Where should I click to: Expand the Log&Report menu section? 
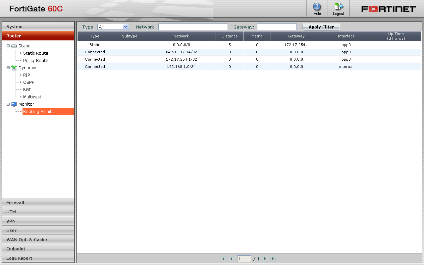point(38,258)
